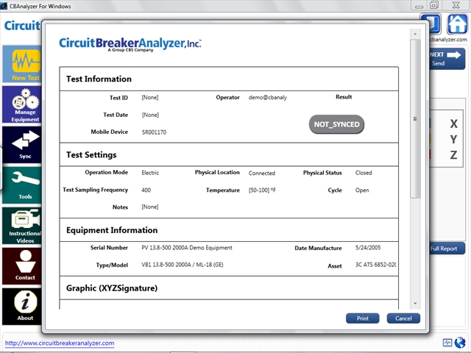Open the Manage Equipment sidebar item

coord(22,104)
